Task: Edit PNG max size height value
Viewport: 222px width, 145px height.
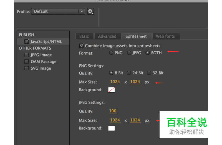Action: tap(135, 82)
